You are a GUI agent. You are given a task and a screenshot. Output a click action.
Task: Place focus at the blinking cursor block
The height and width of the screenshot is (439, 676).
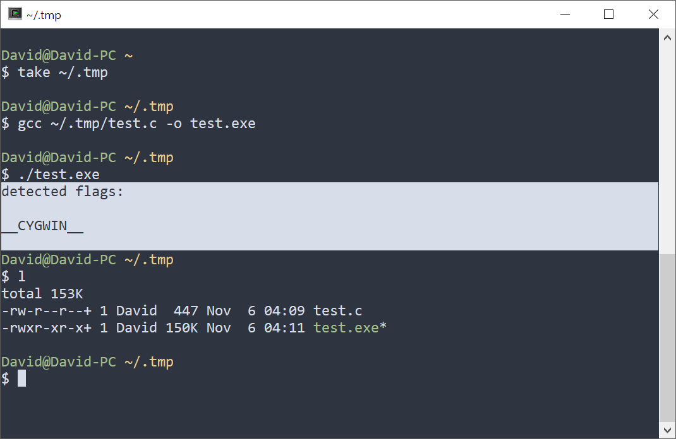(23, 378)
